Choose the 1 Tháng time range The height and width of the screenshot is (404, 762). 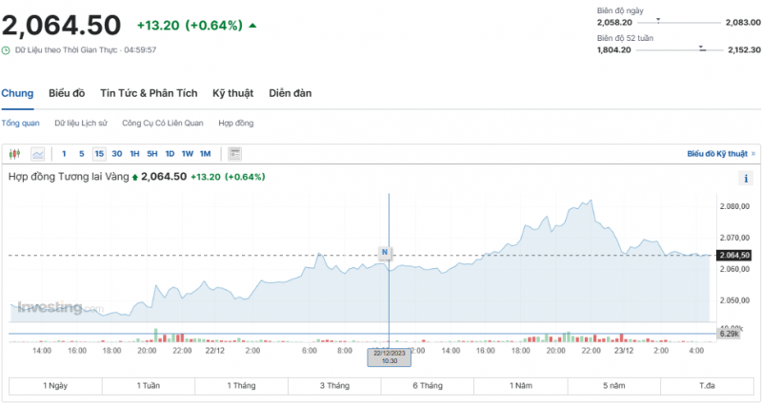click(242, 385)
